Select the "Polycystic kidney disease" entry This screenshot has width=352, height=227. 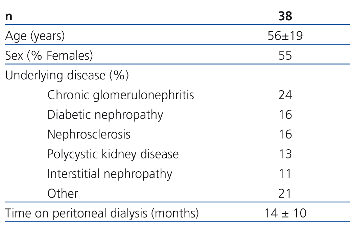click(x=113, y=154)
